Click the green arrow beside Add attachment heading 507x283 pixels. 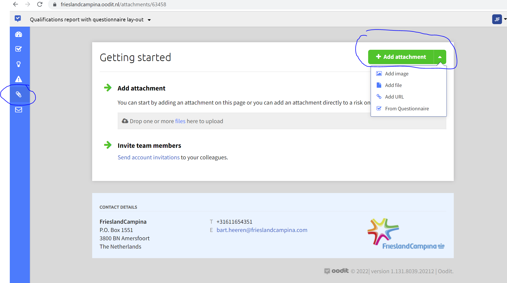(108, 88)
